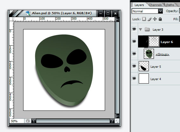Click the 50% zoom level field
180x132 pixels.
17,121
